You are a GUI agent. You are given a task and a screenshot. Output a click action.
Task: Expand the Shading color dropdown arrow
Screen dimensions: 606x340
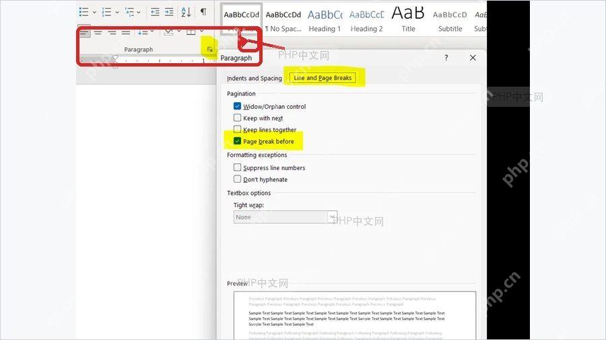(179, 31)
